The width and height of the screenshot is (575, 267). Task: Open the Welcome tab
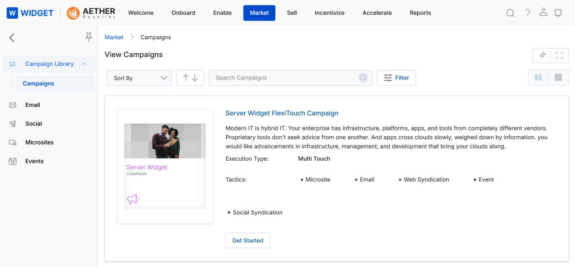[141, 13]
